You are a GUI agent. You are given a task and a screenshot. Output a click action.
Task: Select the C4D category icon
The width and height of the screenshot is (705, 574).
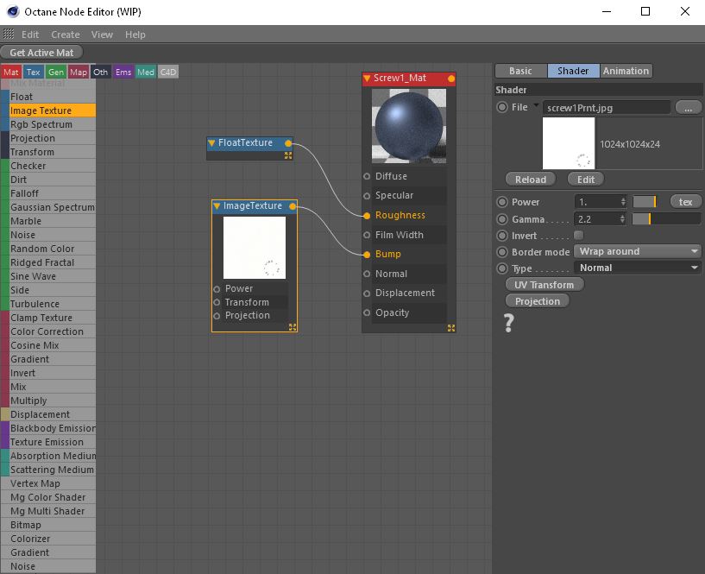point(167,72)
